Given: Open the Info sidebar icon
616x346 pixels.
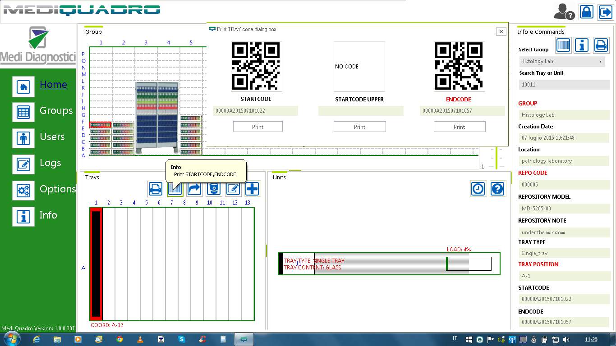Looking at the screenshot, I should coord(23,217).
